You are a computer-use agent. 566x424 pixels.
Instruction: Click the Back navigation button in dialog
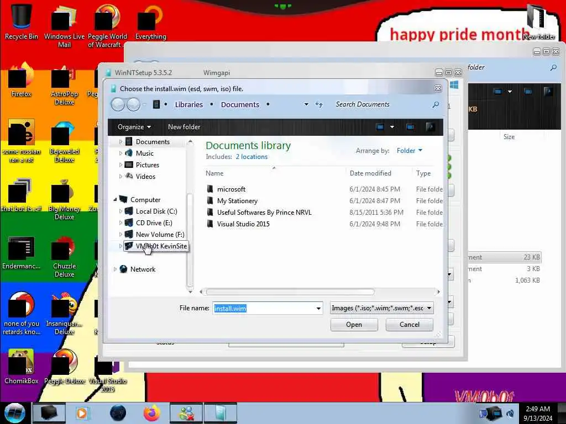point(118,104)
